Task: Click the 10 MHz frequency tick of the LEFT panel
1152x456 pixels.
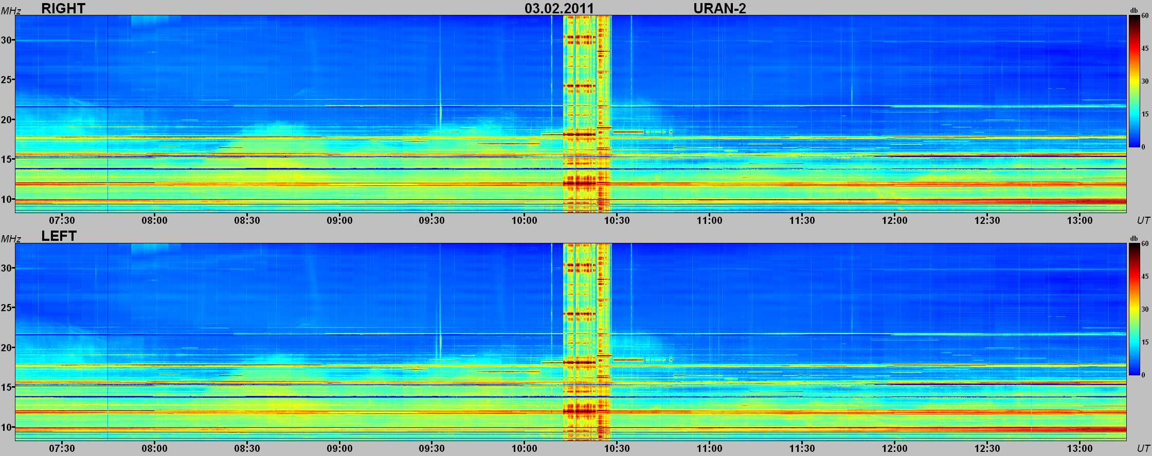Action: [x=7, y=427]
